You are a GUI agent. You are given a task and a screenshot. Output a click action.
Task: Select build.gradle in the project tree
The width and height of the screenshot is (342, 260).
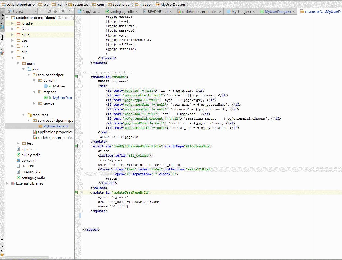31,155
